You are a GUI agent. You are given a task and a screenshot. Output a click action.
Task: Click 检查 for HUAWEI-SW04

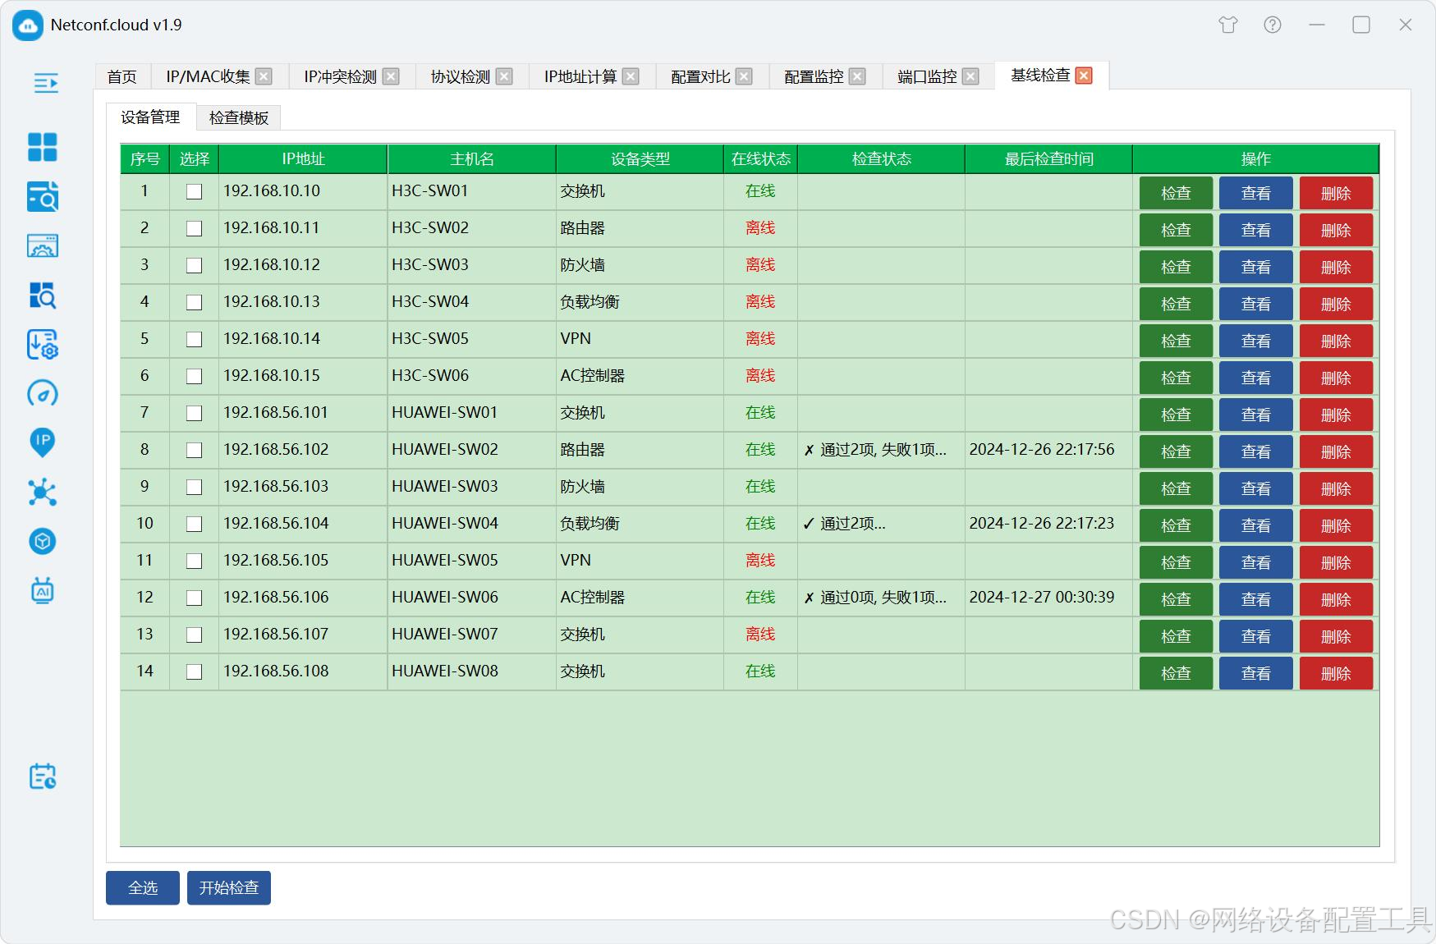1176,525
